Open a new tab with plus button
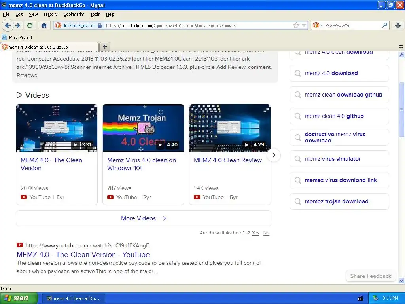Screen dimensions: 405x304 coord(104,47)
